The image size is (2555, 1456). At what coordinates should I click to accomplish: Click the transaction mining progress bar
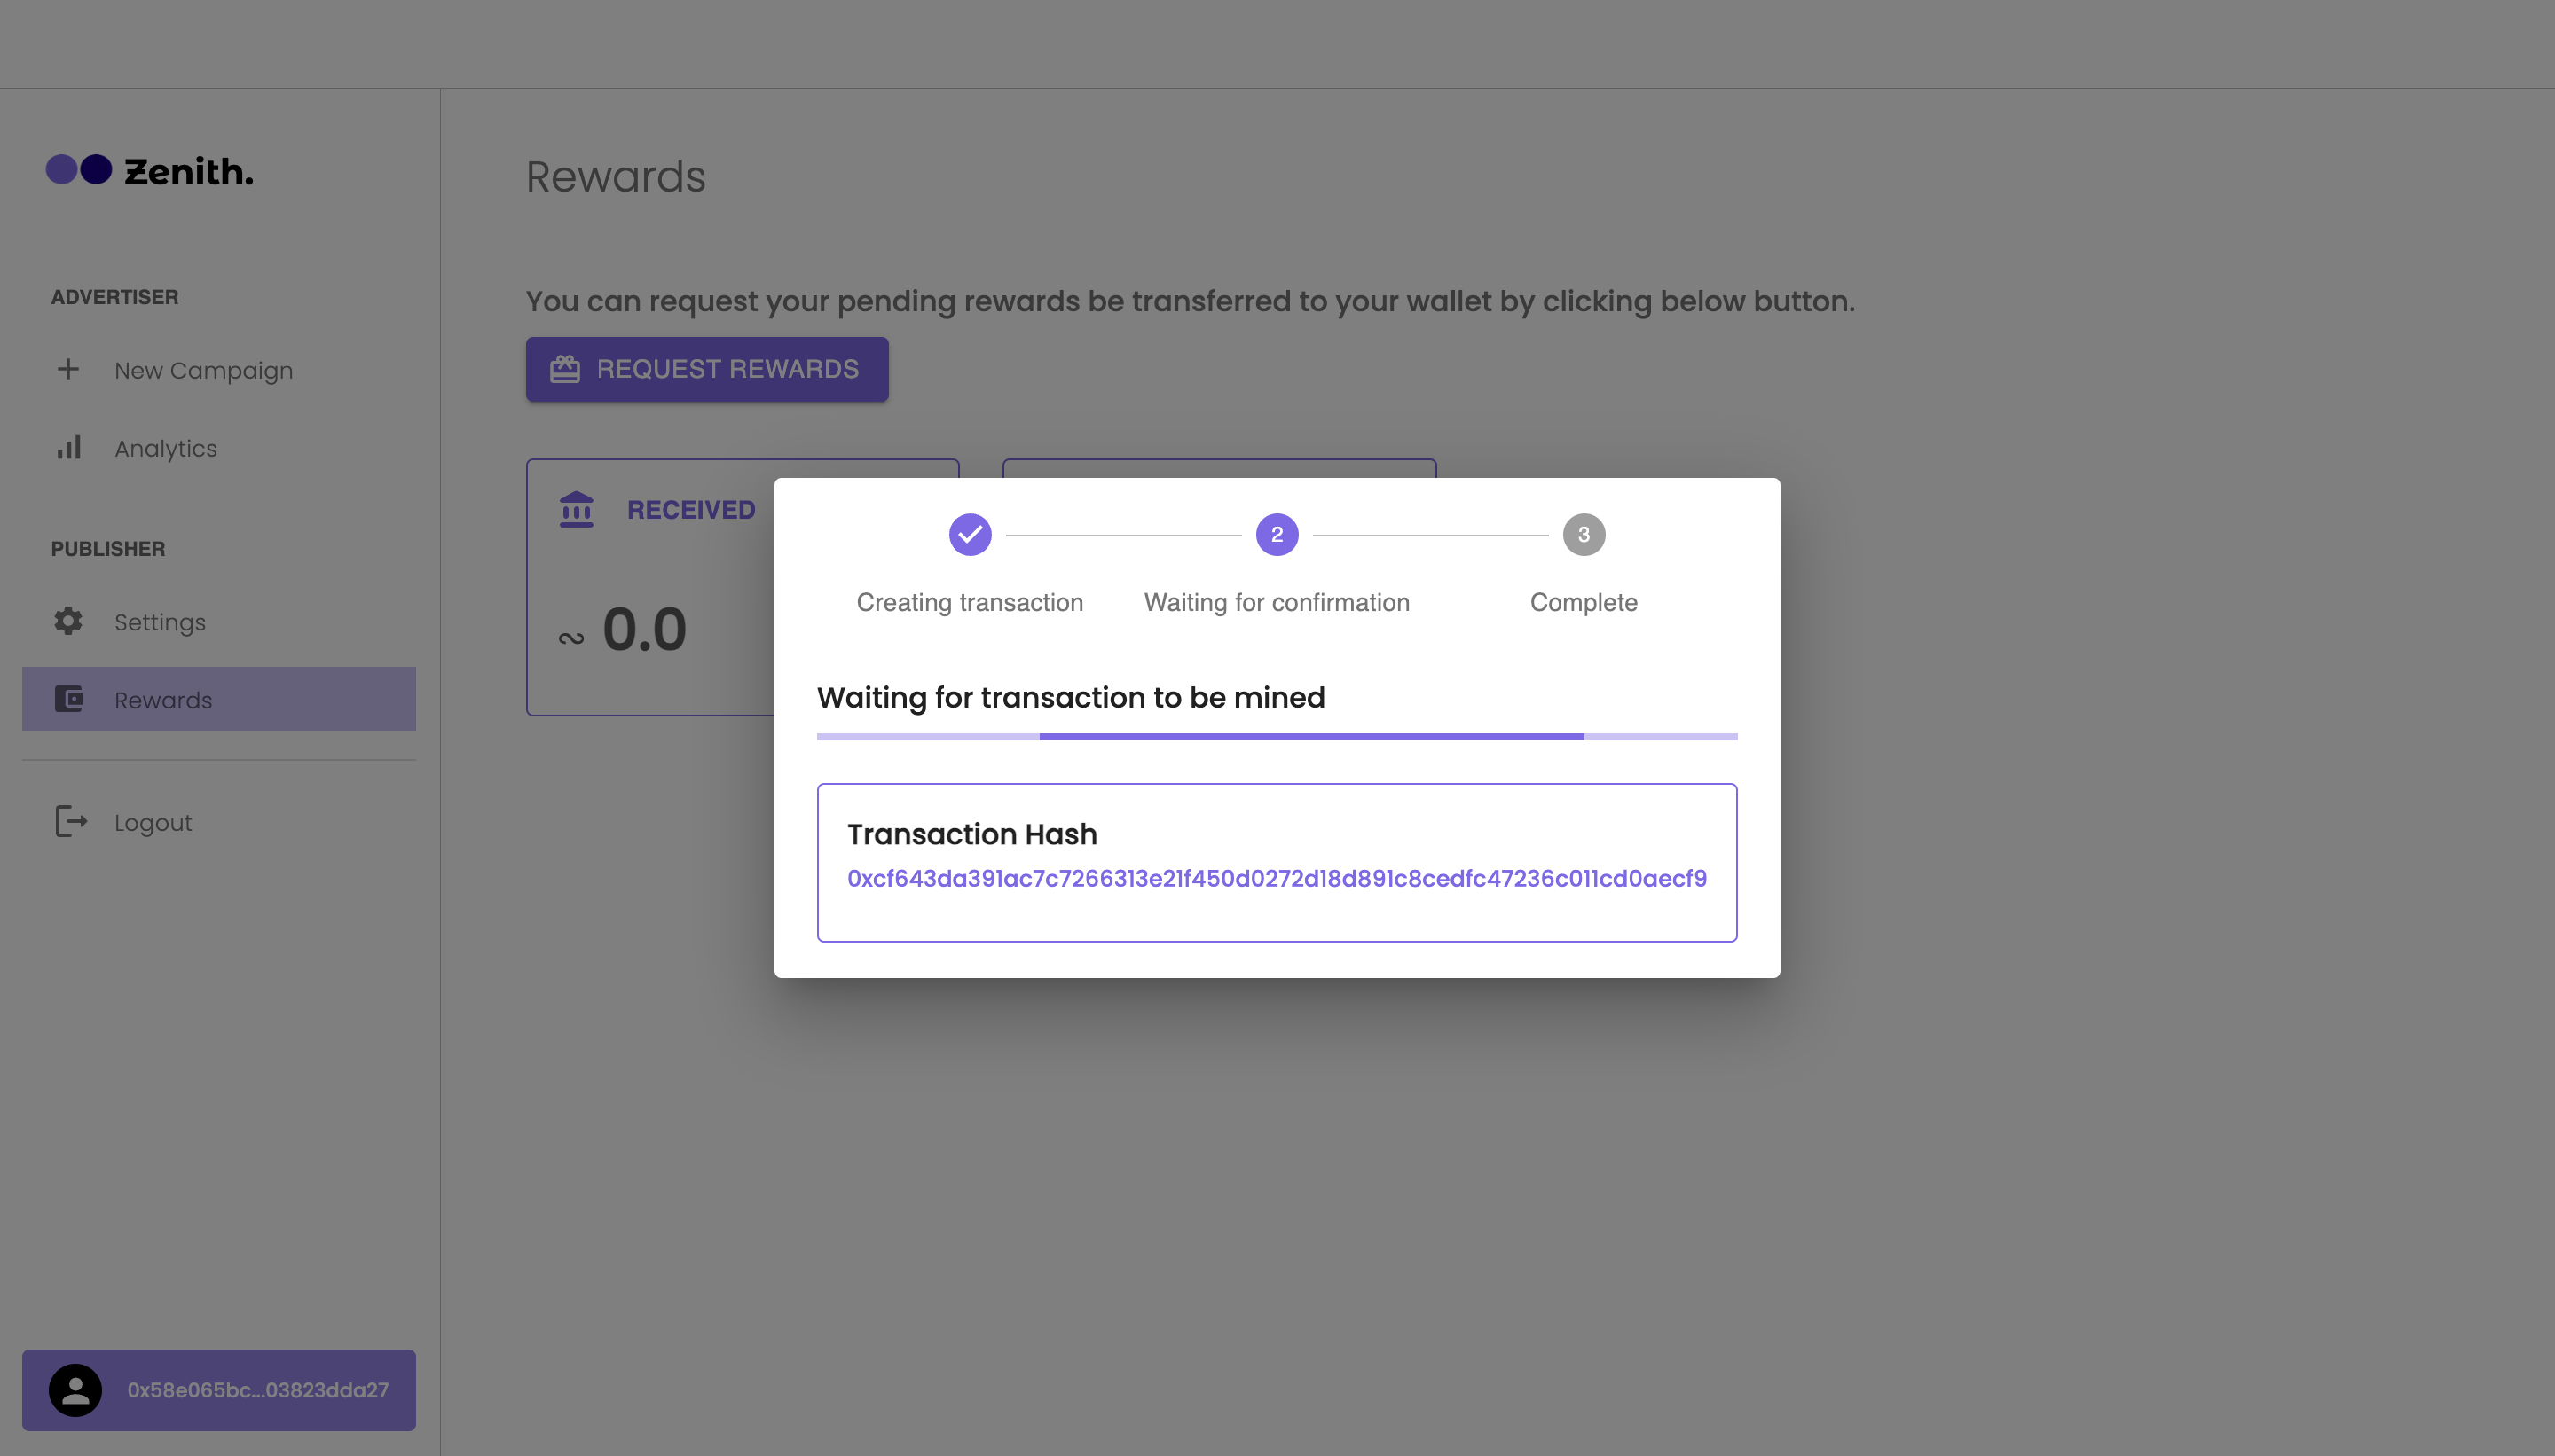(x=1277, y=737)
